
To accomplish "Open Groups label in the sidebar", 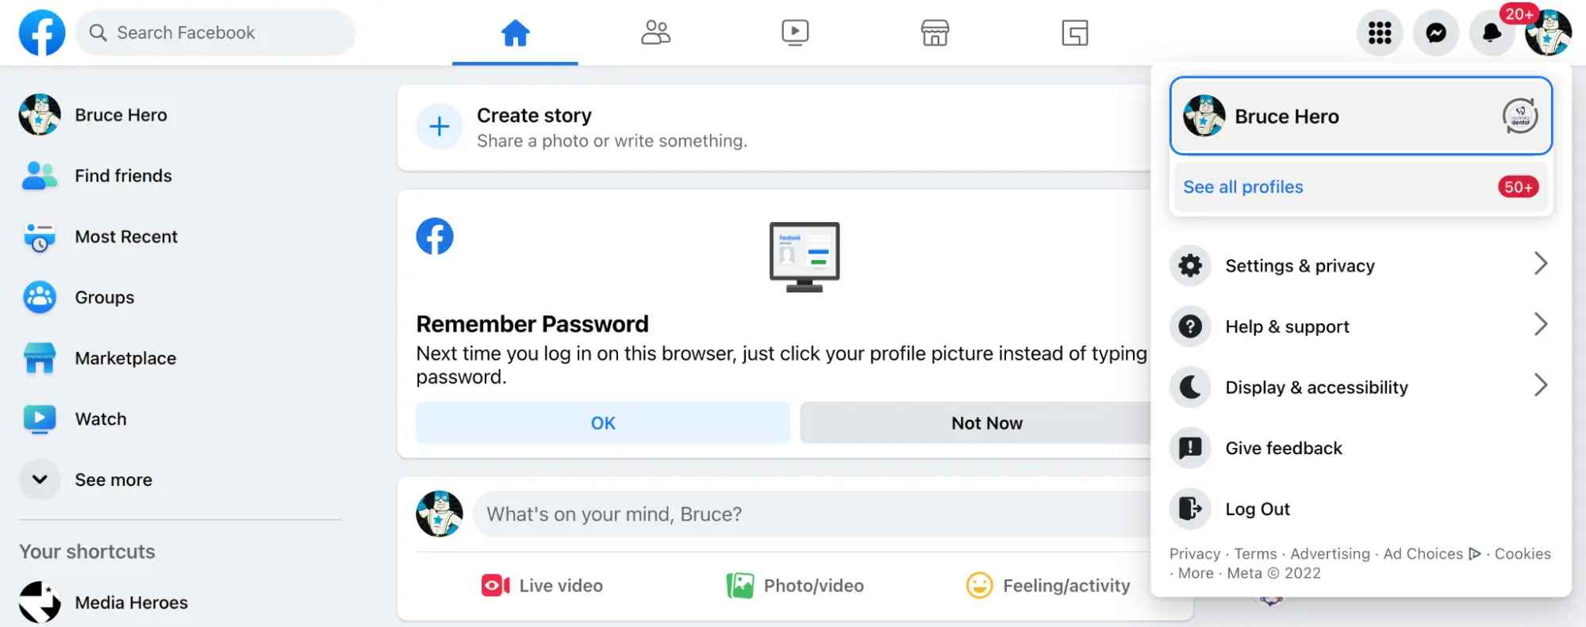I will coord(104,297).
